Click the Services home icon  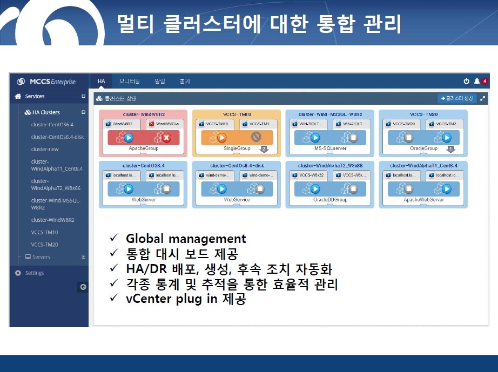18,96
